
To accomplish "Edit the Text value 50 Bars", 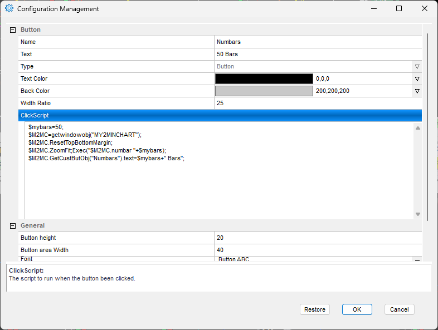I will pyautogui.click(x=318, y=54).
